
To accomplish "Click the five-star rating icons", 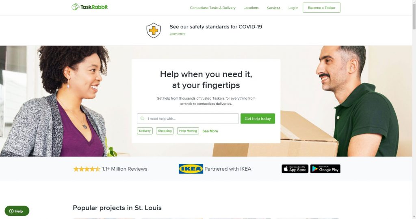I will [87, 169].
